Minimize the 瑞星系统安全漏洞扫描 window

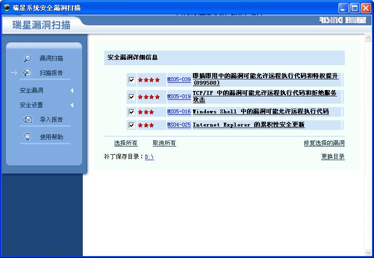343,8
